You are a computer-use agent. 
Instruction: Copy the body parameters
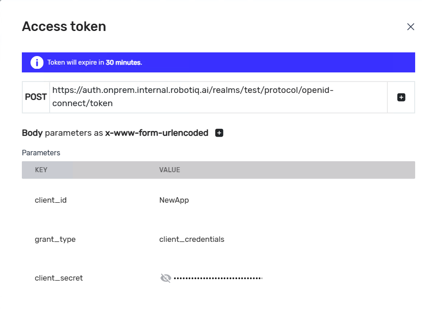tap(219, 133)
